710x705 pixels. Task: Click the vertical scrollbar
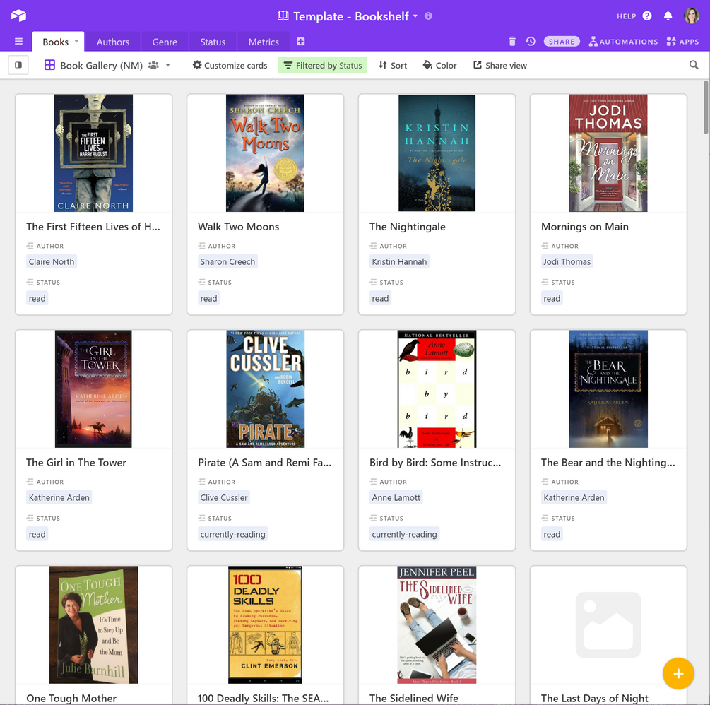point(706,108)
